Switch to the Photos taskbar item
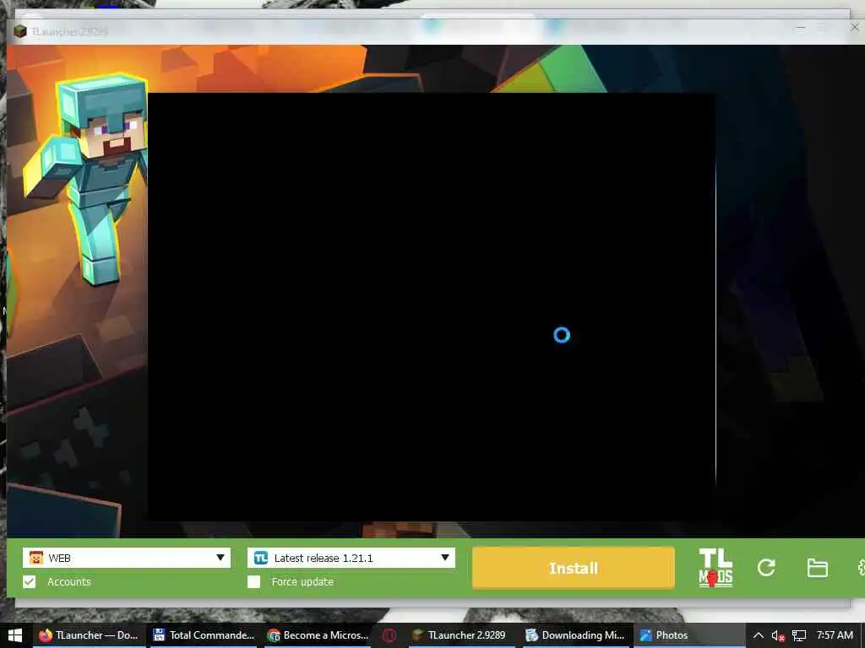The image size is (865, 648). click(688, 635)
